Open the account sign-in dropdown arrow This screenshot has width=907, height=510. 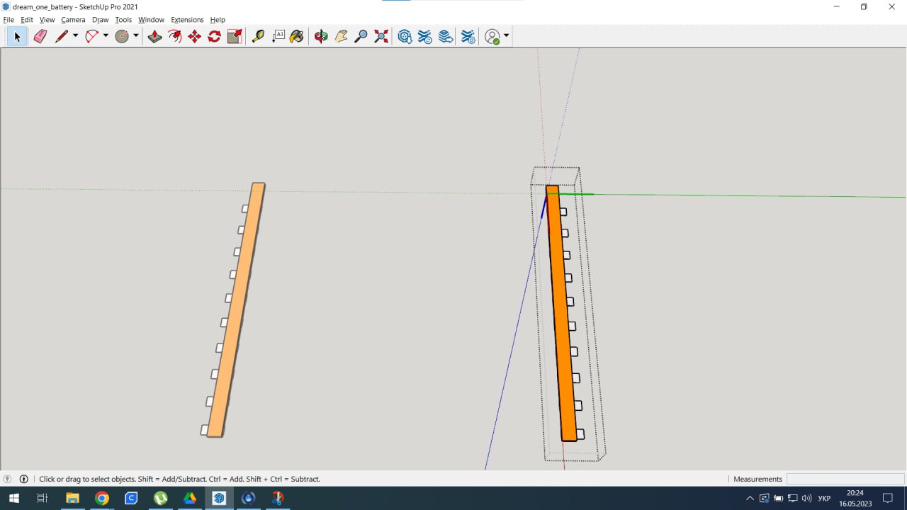506,36
